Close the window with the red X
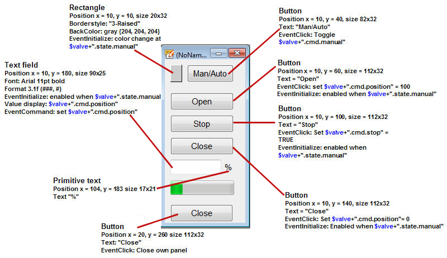 [237, 53]
